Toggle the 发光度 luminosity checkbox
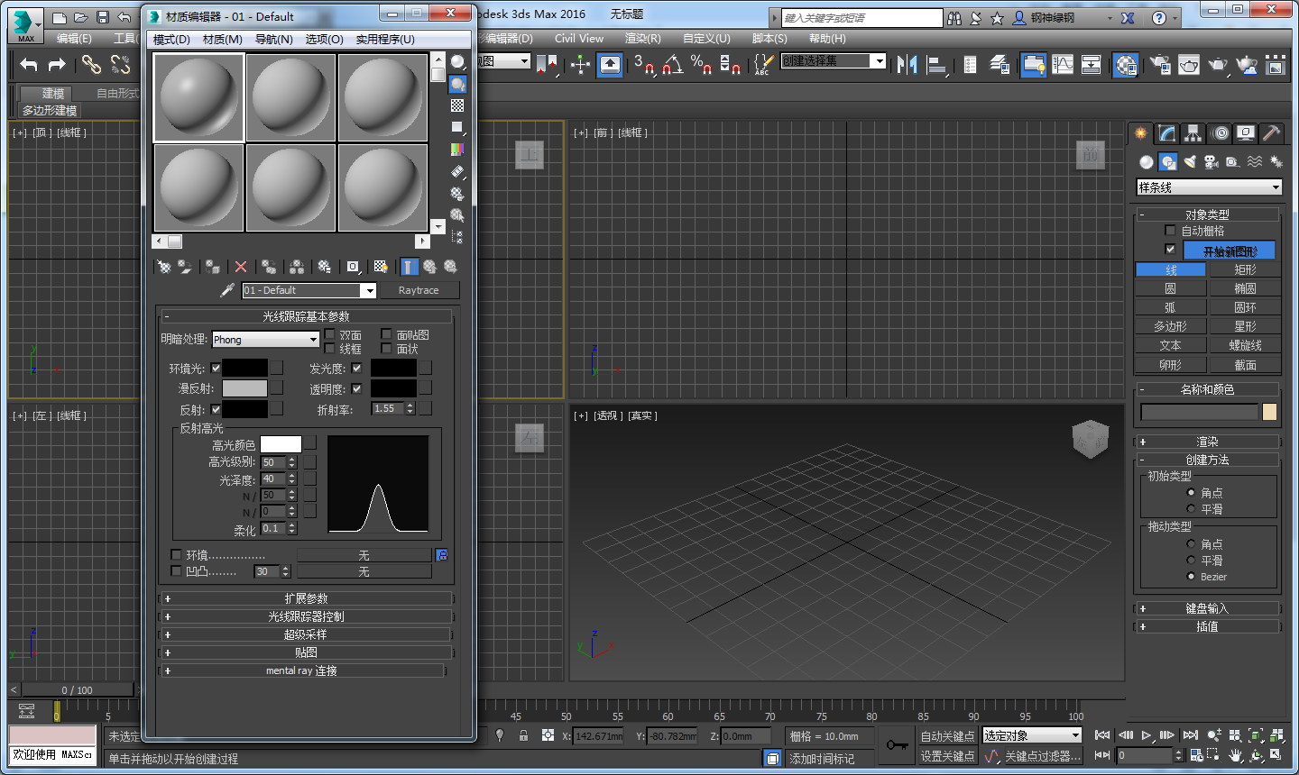The width and height of the screenshot is (1299, 775). click(357, 368)
